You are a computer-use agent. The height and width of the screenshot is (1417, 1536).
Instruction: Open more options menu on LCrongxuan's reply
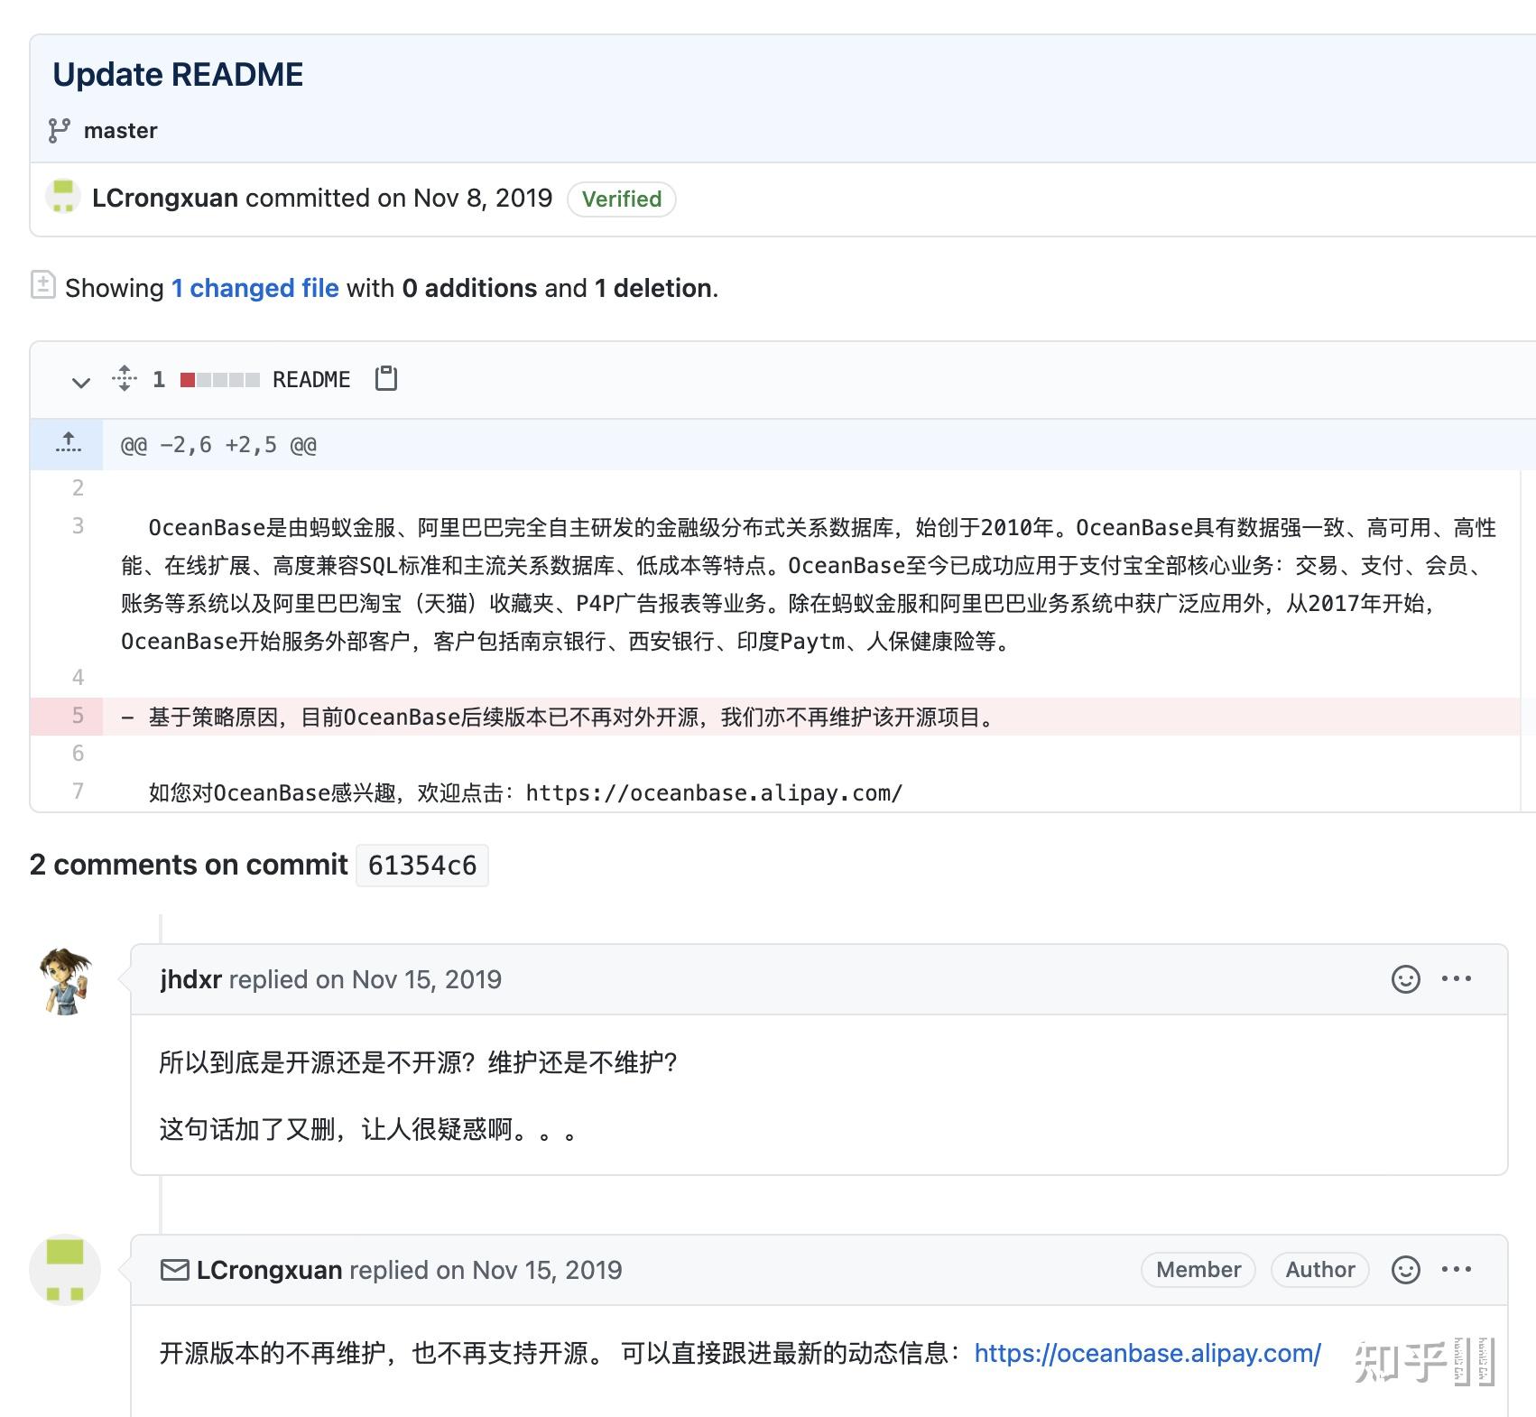1457,1270
